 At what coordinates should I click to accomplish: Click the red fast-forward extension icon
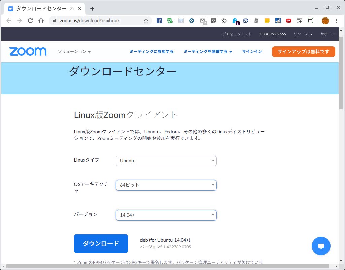[289, 21]
